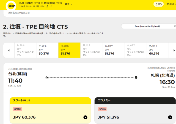Click the airplane departure icon
The image size is (176, 124).
(x=47, y=78)
